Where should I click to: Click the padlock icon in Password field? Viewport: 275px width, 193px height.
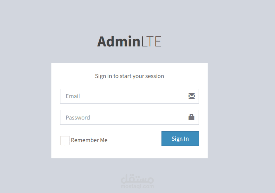coord(191,117)
